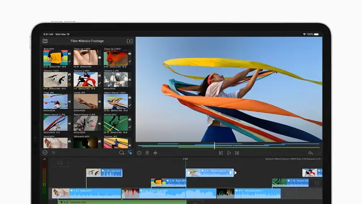Play the timeline preview
This screenshot has width=362, height=204.
(x=229, y=153)
